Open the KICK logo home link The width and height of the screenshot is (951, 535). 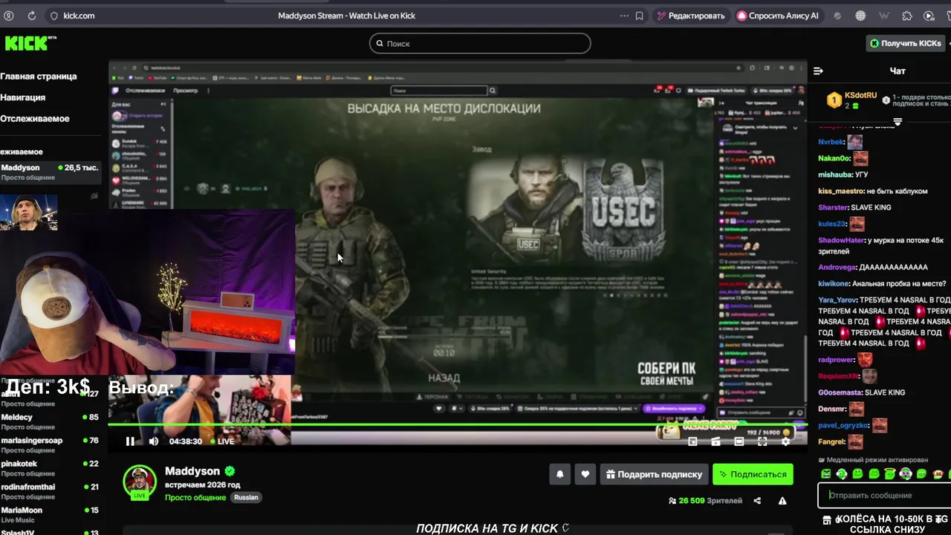[x=30, y=43]
